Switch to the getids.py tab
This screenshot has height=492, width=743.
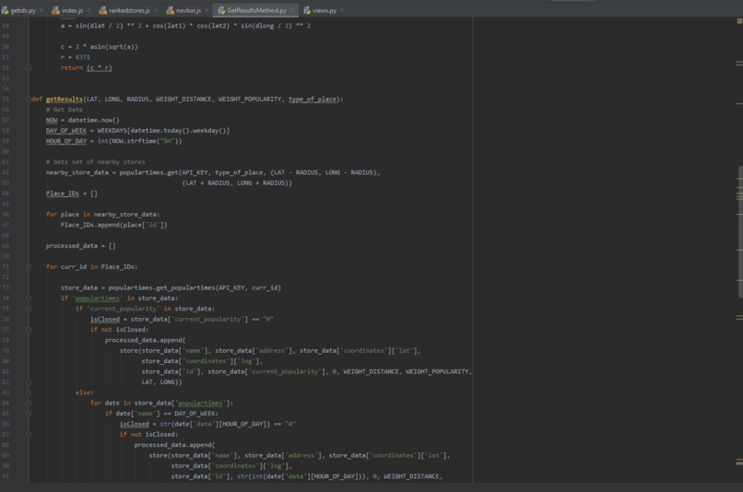[22, 10]
